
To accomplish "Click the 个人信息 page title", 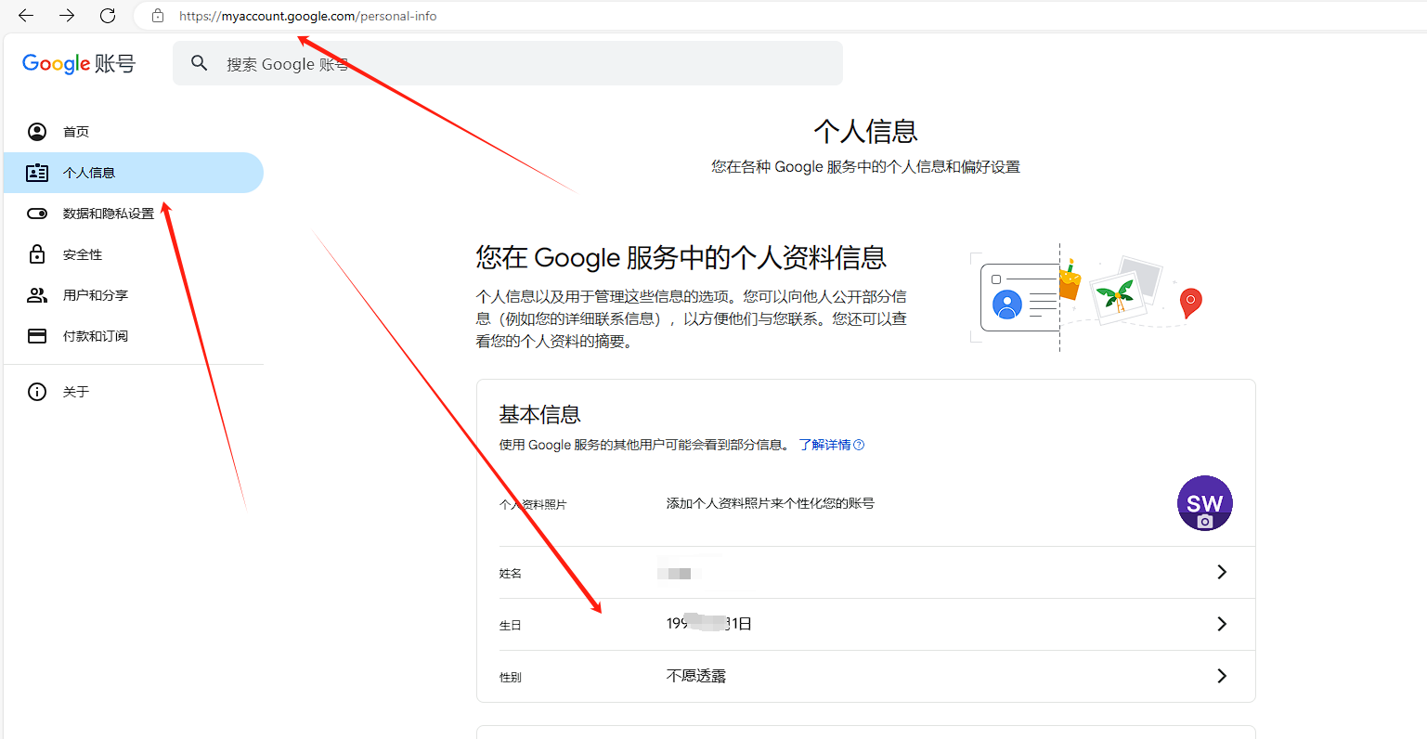I will click(x=866, y=131).
